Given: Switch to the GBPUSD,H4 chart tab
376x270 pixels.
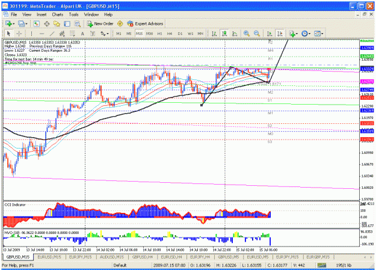Looking at the screenshot, I should tap(143, 257).
